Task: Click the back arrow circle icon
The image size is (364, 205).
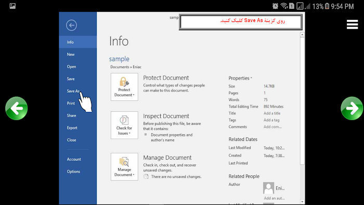Action: 71,25
